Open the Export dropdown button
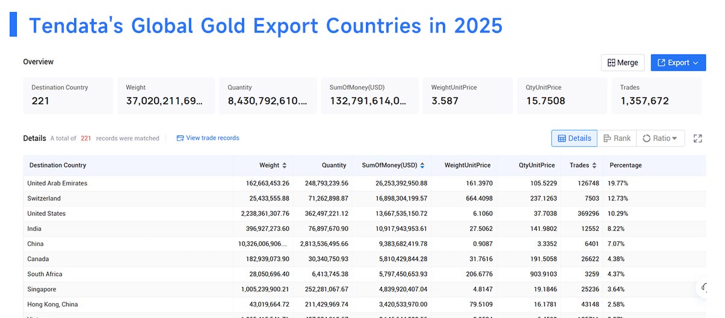This screenshot has width=725, height=318. 678,62
